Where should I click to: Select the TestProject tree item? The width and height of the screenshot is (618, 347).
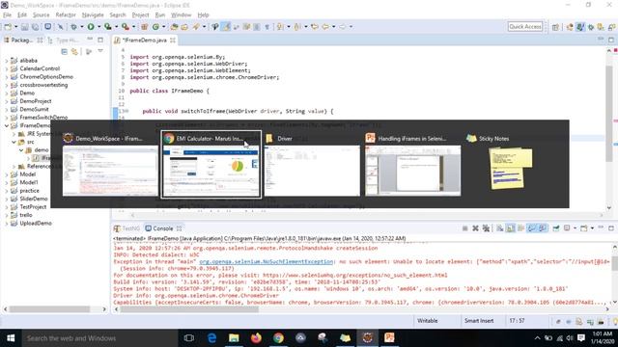(33, 207)
